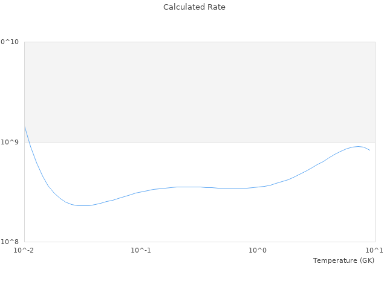Select the 10^-1 x-axis tick label
387x290 pixels.
click(140, 250)
